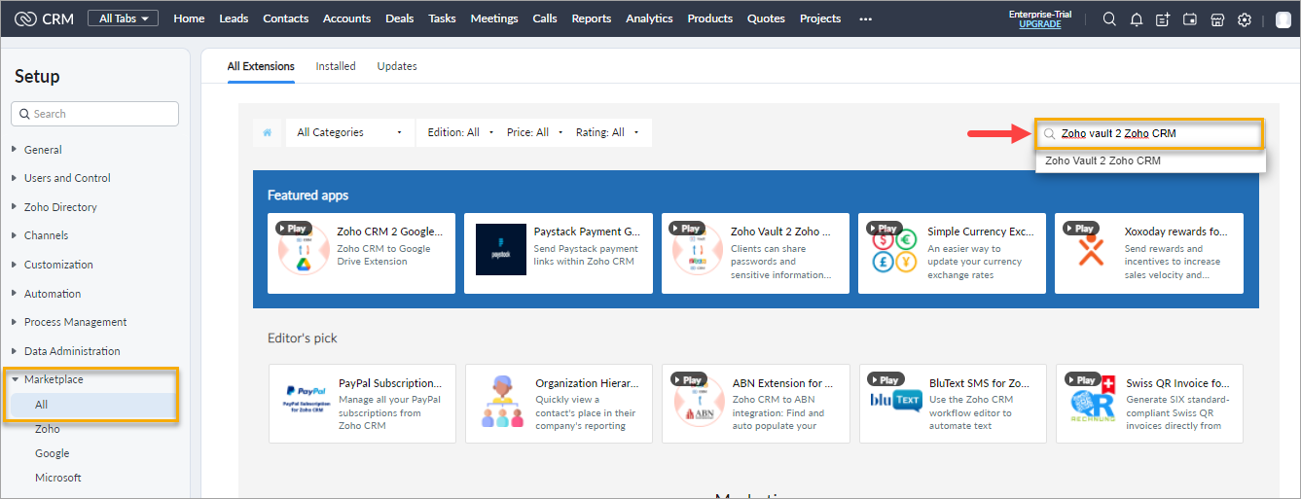Click the Xoxoday rewards app icon
Image resolution: width=1301 pixels, height=499 pixels.
pyautogui.click(x=1090, y=250)
